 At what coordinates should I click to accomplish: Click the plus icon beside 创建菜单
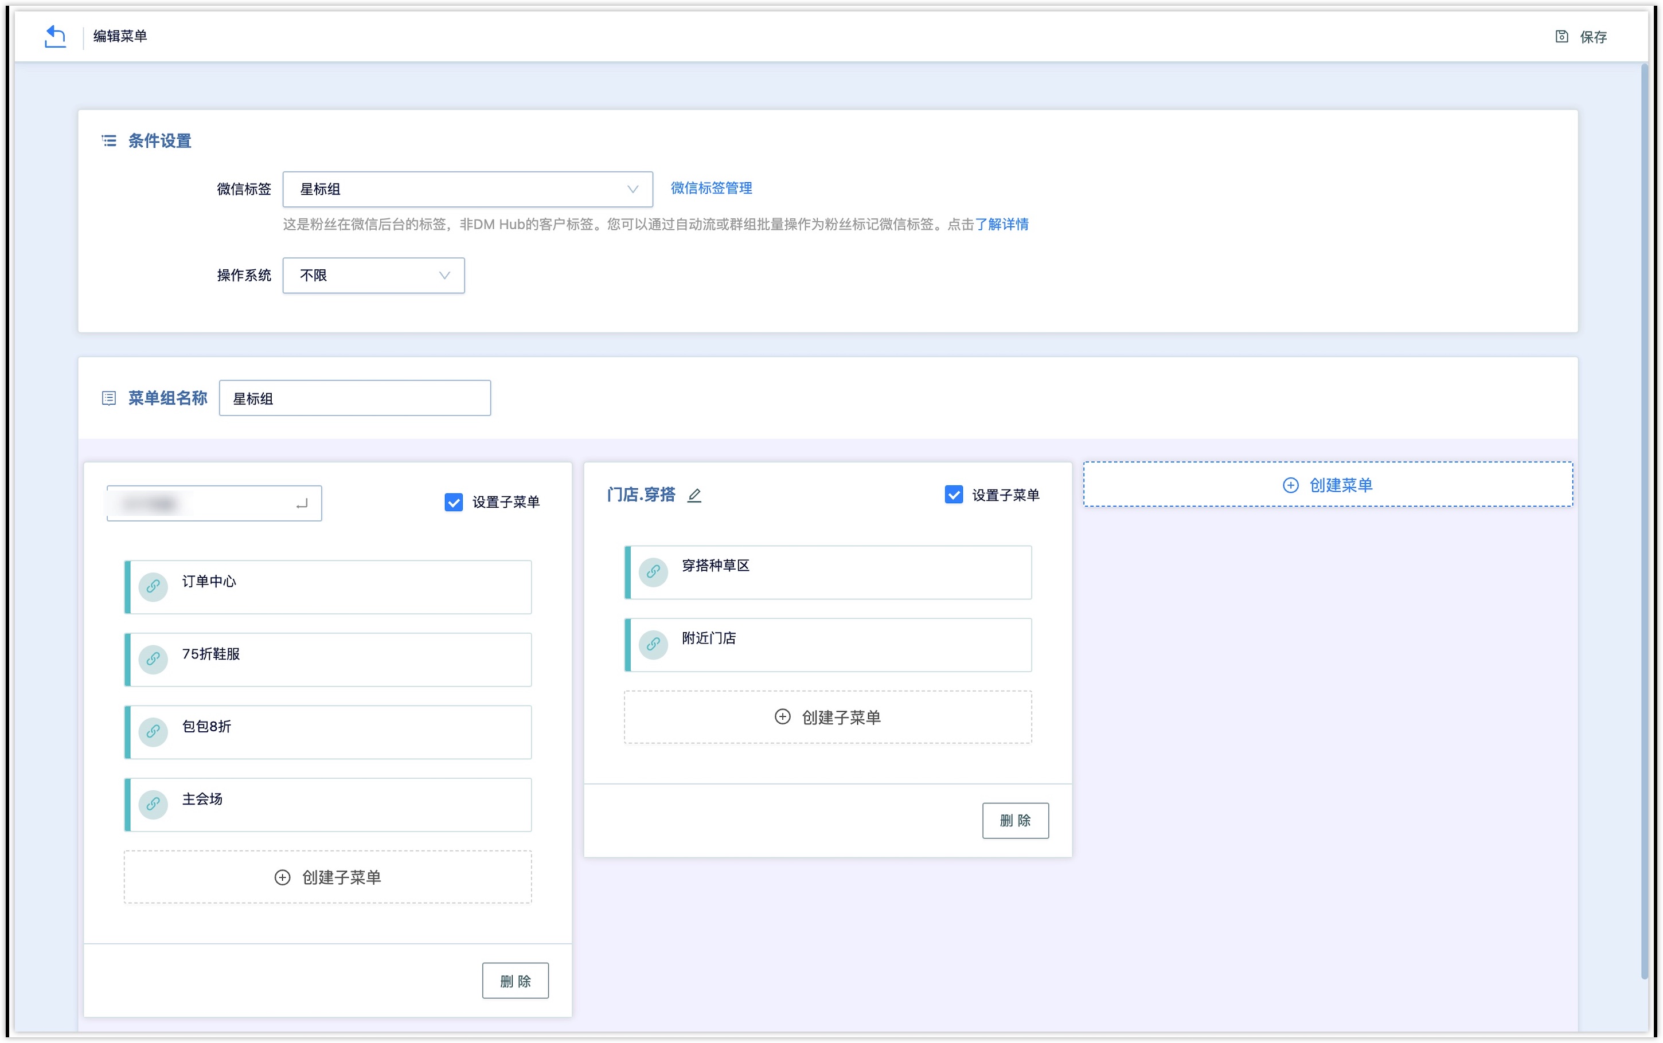(x=1290, y=485)
